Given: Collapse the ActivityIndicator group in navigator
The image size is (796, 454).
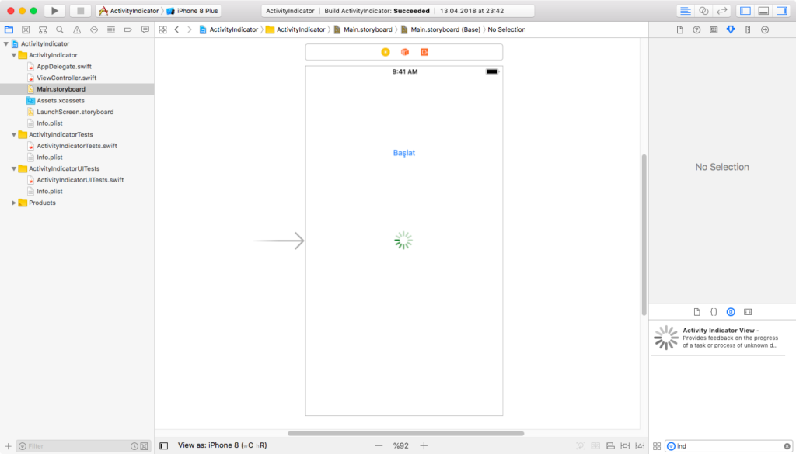Looking at the screenshot, I should [12, 54].
